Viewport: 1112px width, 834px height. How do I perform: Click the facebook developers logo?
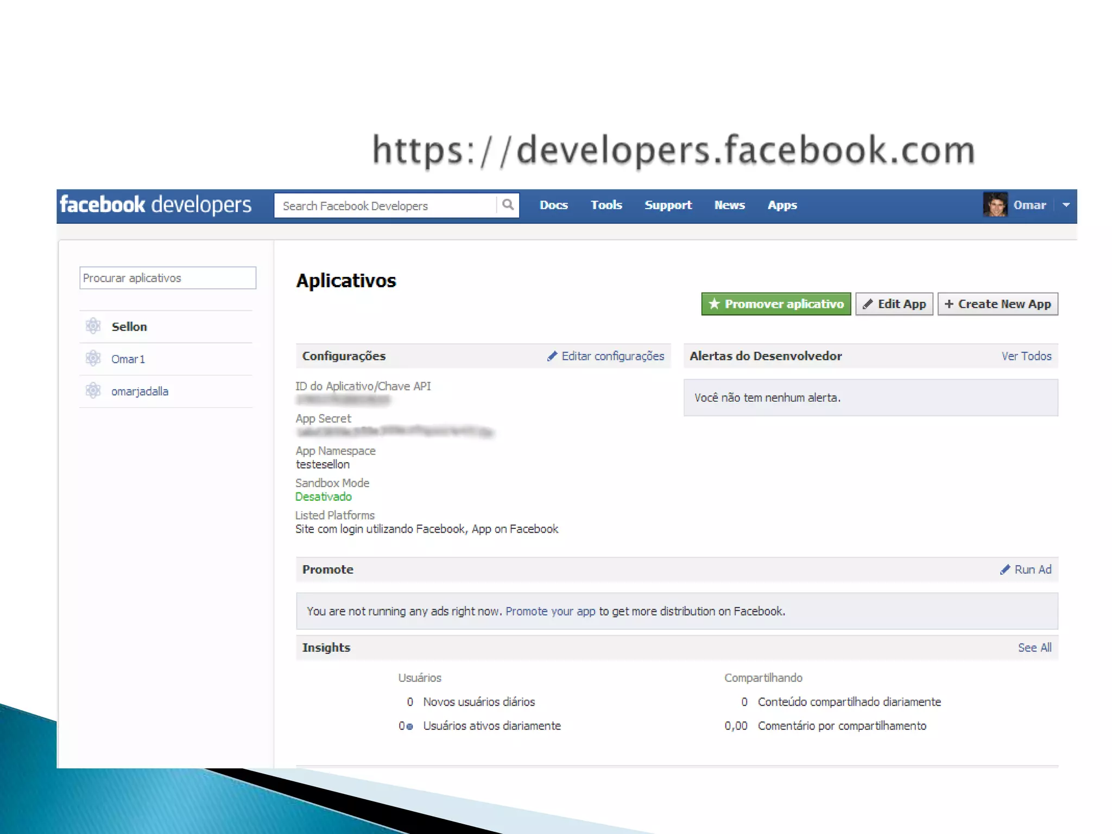click(x=156, y=205)
